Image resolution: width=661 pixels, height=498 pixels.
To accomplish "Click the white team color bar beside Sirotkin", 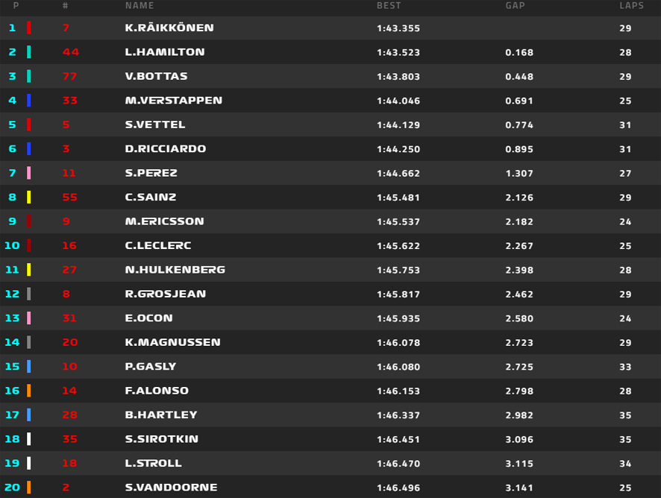I will pyautogui.click(x=28, y=439).
